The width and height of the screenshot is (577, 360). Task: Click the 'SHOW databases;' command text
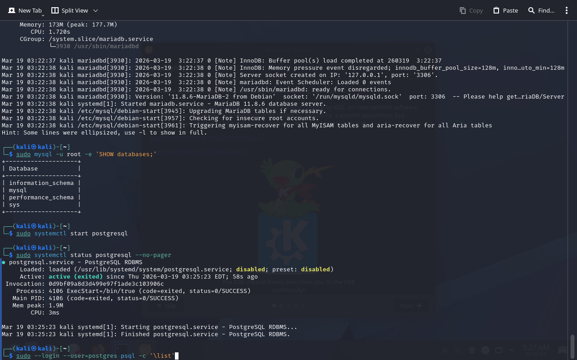pos(126,154)
